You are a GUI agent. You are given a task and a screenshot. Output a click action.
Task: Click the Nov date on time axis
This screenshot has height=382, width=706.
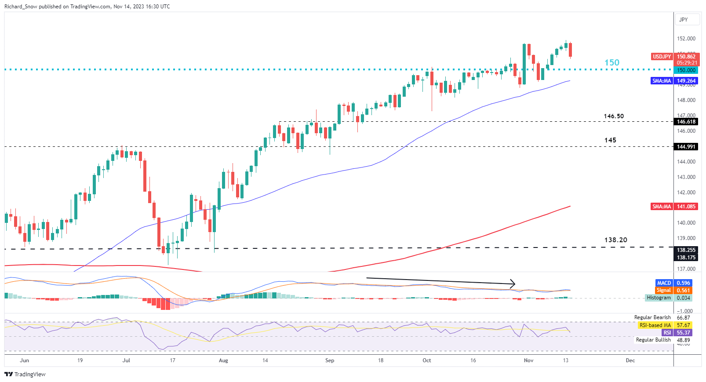[x=529, y=360]
